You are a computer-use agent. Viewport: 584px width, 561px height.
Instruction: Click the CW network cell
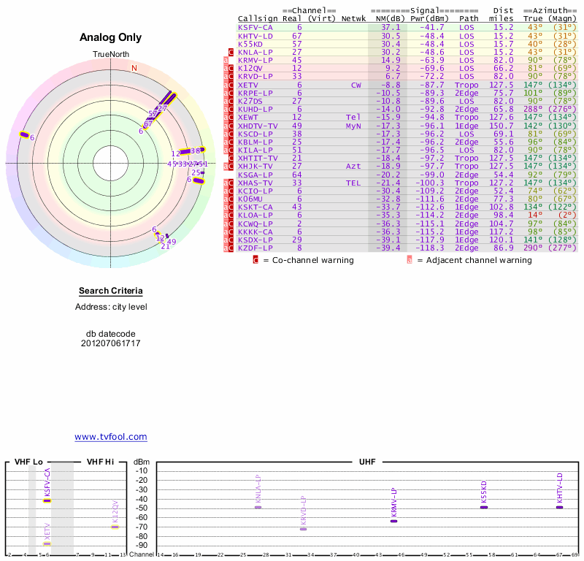click(x=356, y=85)
